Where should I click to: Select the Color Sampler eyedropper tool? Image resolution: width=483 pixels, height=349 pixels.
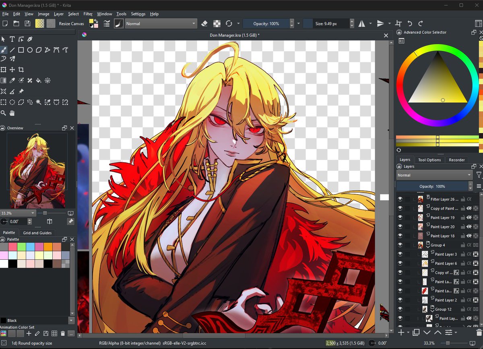point(12,80)
